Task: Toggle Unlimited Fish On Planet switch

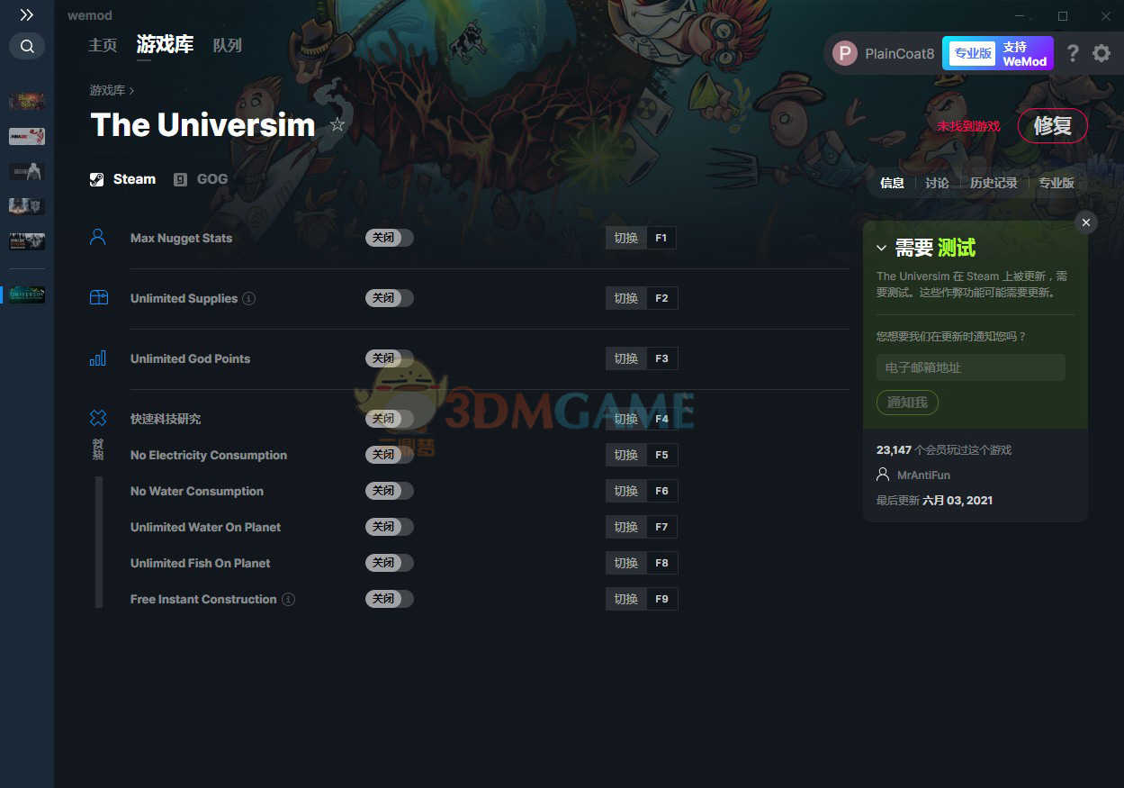Action: coord(390,563)
